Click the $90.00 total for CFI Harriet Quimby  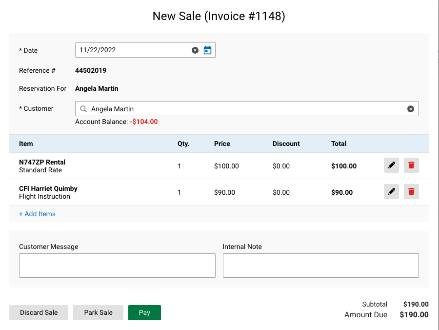[x=342, y=192]
